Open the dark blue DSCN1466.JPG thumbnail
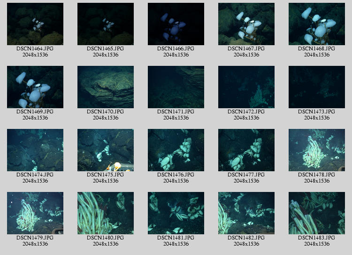The image size is (352, 255). [x=176, y=24]
